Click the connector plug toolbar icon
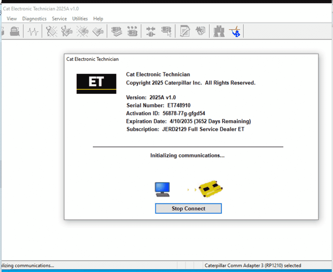 point(151,32)
